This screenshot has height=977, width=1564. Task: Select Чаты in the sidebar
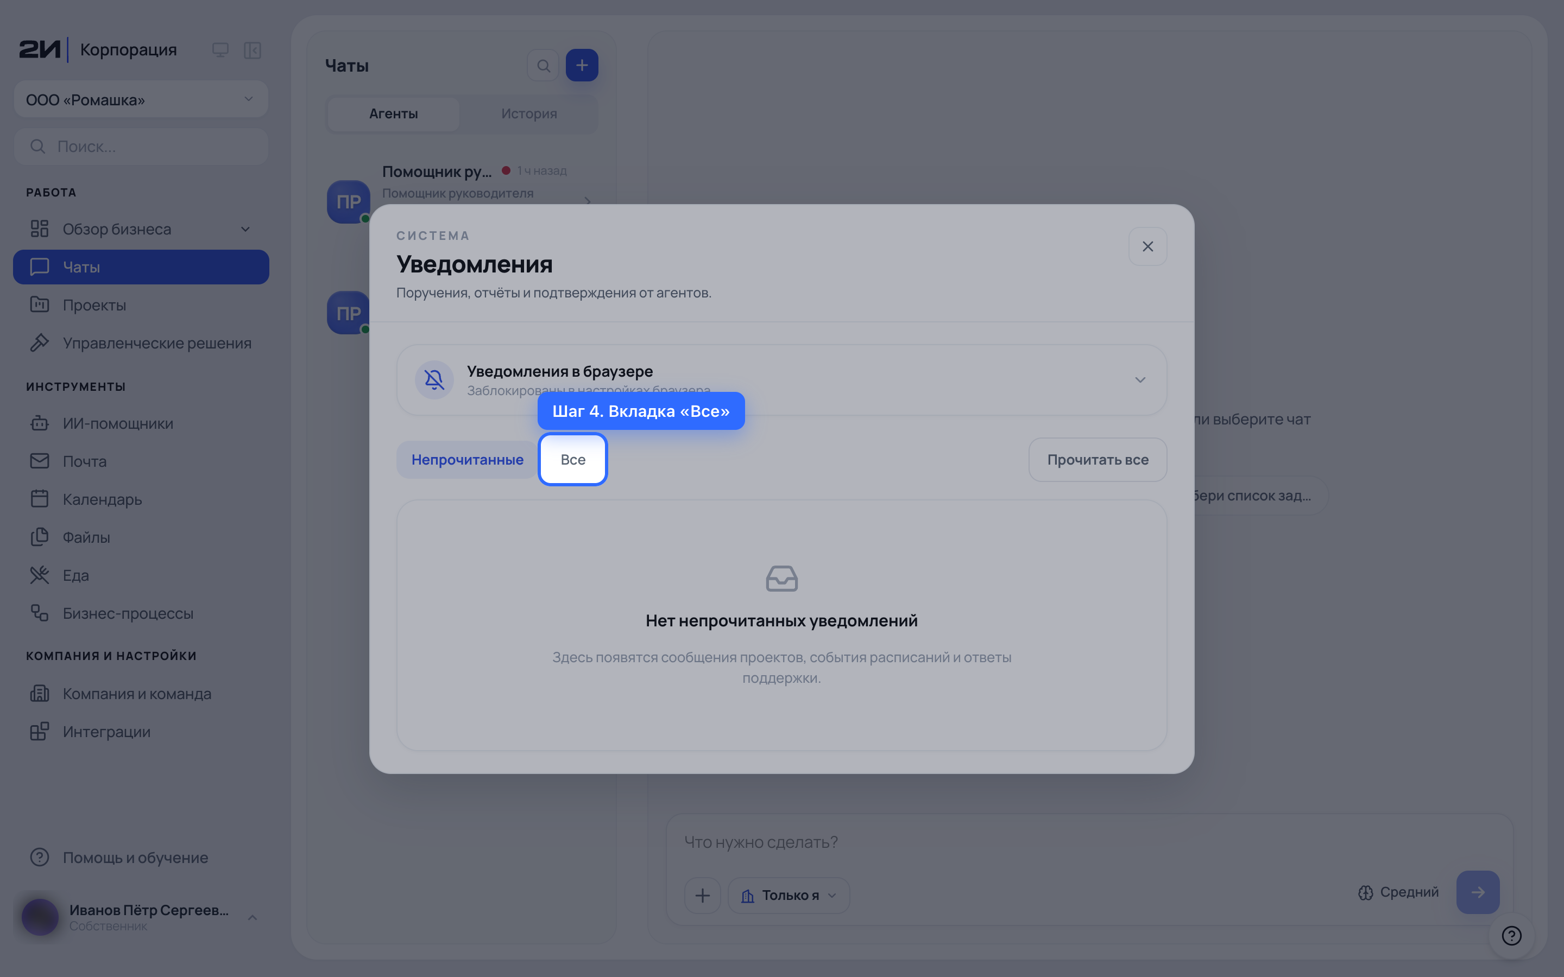(141, 267)
